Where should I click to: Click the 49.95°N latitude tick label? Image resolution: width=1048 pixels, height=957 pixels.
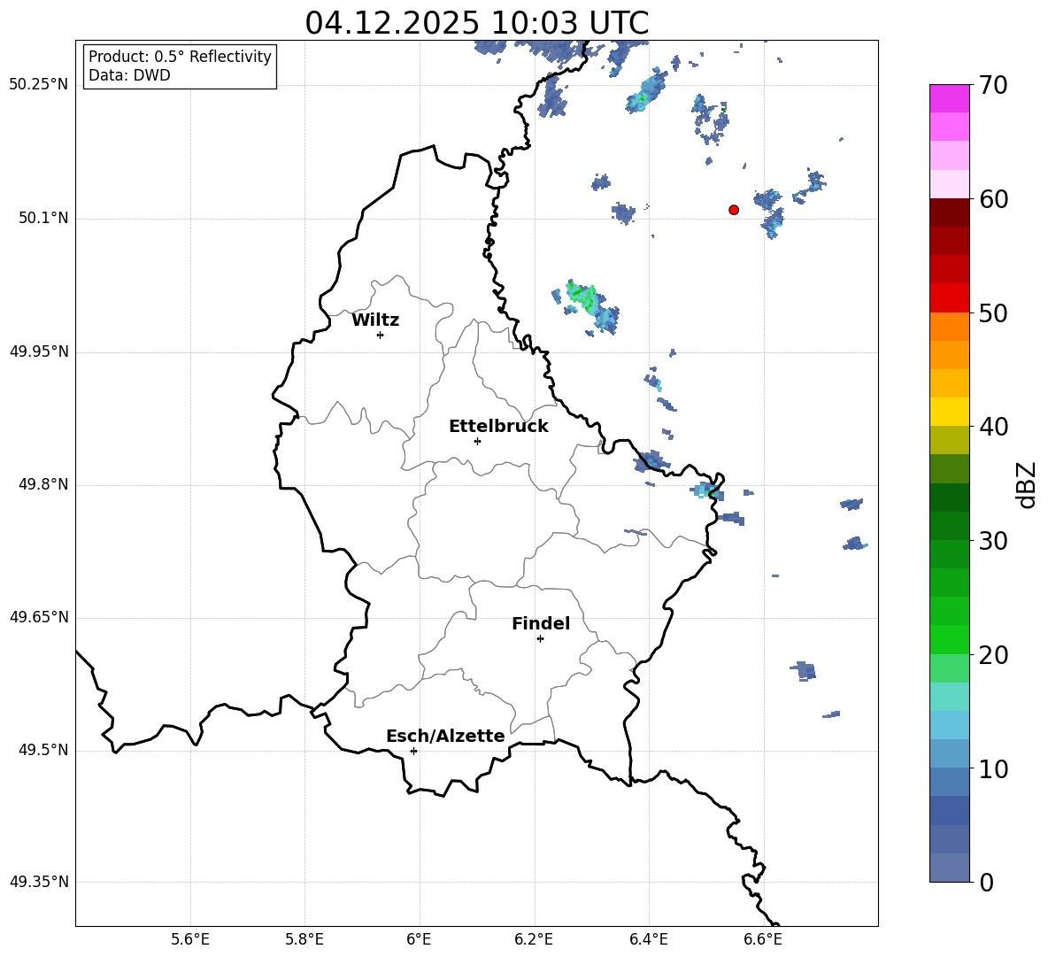point(39,351)
